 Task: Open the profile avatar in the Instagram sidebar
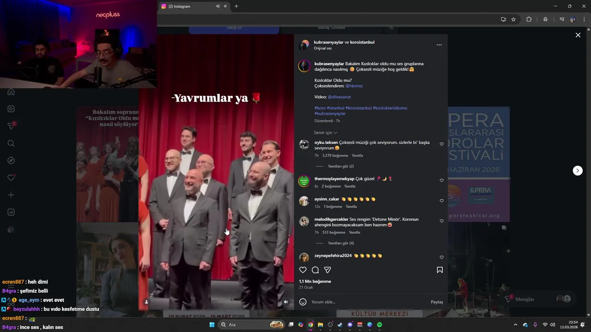pos(11,230)
